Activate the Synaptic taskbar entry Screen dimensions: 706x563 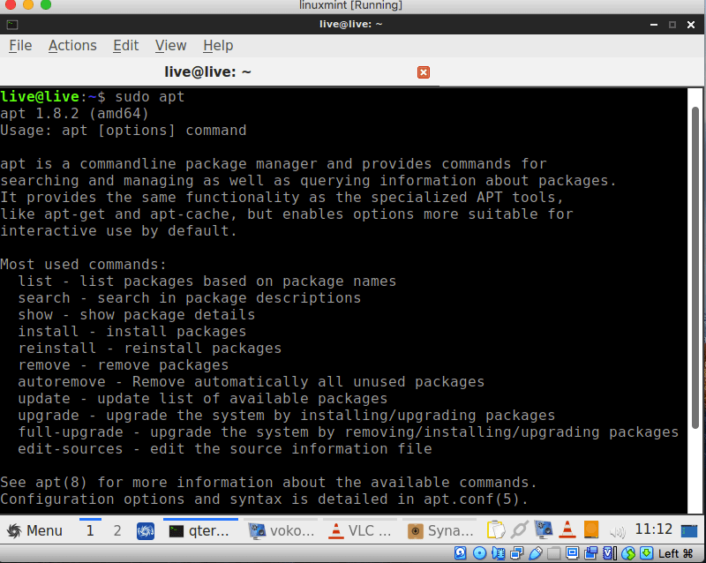[439, 530]
